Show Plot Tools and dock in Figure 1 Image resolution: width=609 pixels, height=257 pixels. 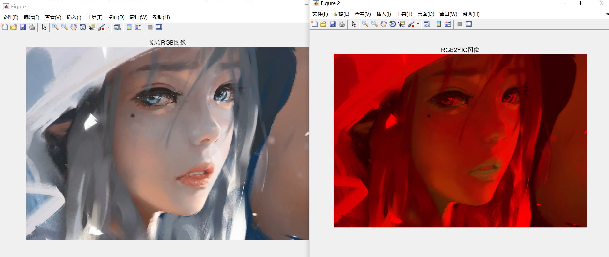click(x=159, y=27)
